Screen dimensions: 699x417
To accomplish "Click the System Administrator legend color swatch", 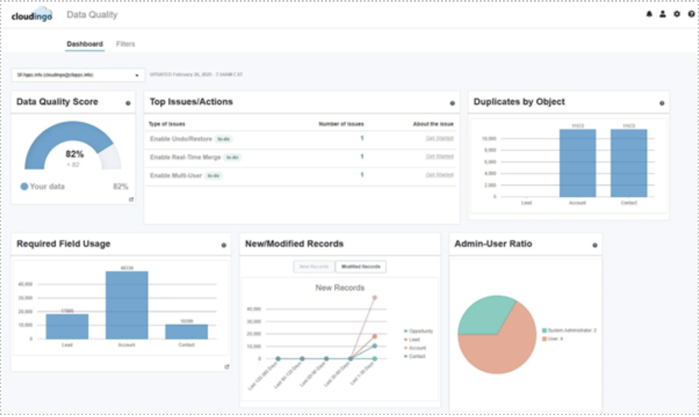I will click(x=544, y=330).
